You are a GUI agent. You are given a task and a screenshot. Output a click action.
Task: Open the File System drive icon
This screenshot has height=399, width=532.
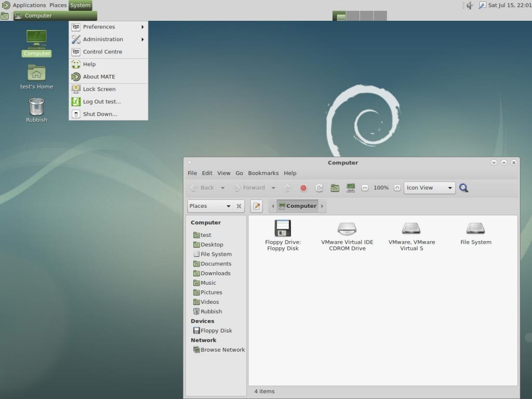pos(475,229)
